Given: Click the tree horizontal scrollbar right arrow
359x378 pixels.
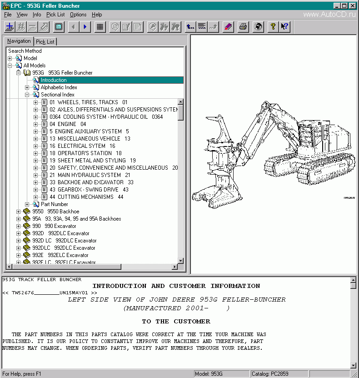Looking at the screenshot, I should click(175, 267).
